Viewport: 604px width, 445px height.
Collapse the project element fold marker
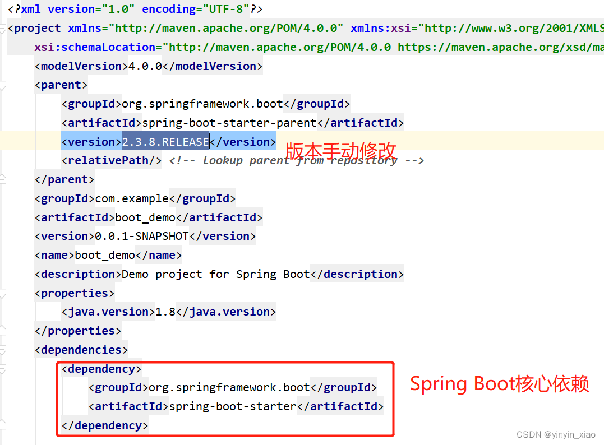click(x=2, y=29)
